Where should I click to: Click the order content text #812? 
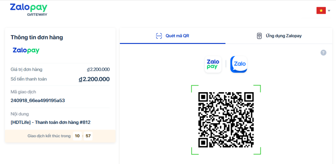[x=51, y=122]
